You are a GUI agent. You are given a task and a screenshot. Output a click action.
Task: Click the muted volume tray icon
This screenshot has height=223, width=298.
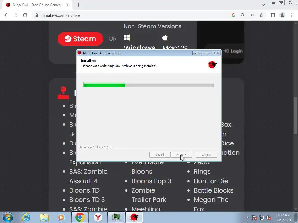click(269, 217)
